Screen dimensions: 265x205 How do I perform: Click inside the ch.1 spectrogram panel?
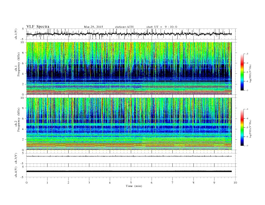click(x=129, y=68)
